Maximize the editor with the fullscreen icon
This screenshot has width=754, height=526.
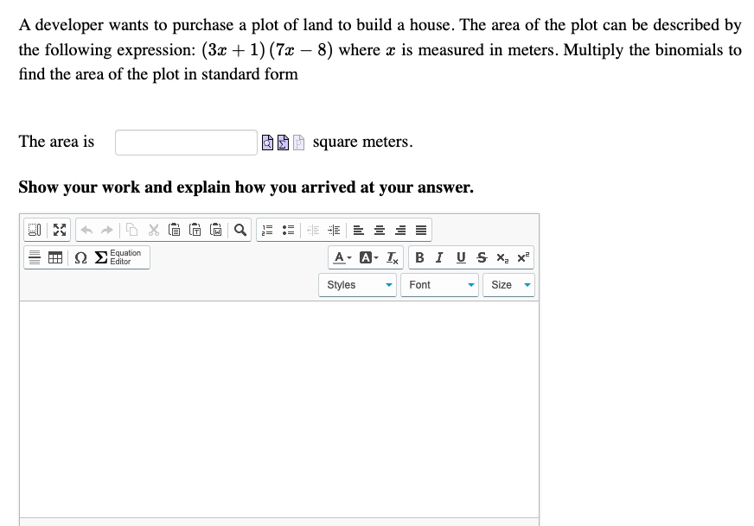click(x=59, y=230)
